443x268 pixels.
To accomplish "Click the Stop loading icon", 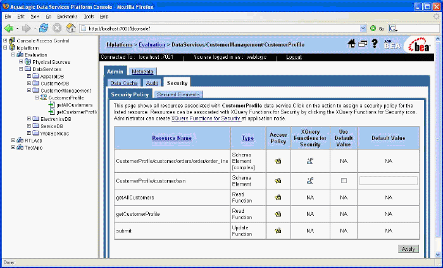I will (58, 29).
